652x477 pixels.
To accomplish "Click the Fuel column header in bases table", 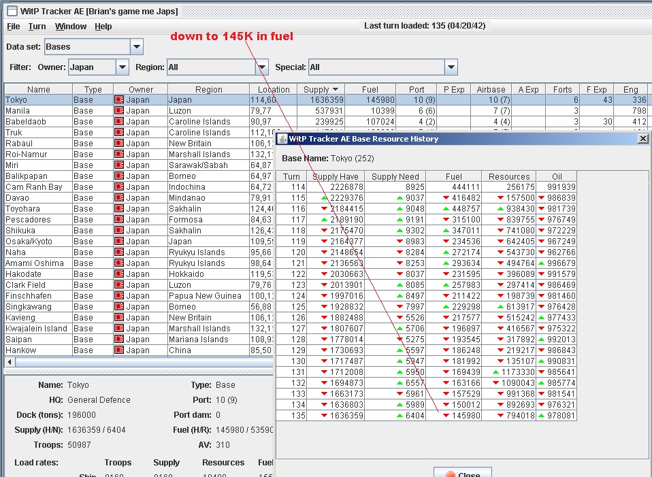I will (370, 89).
